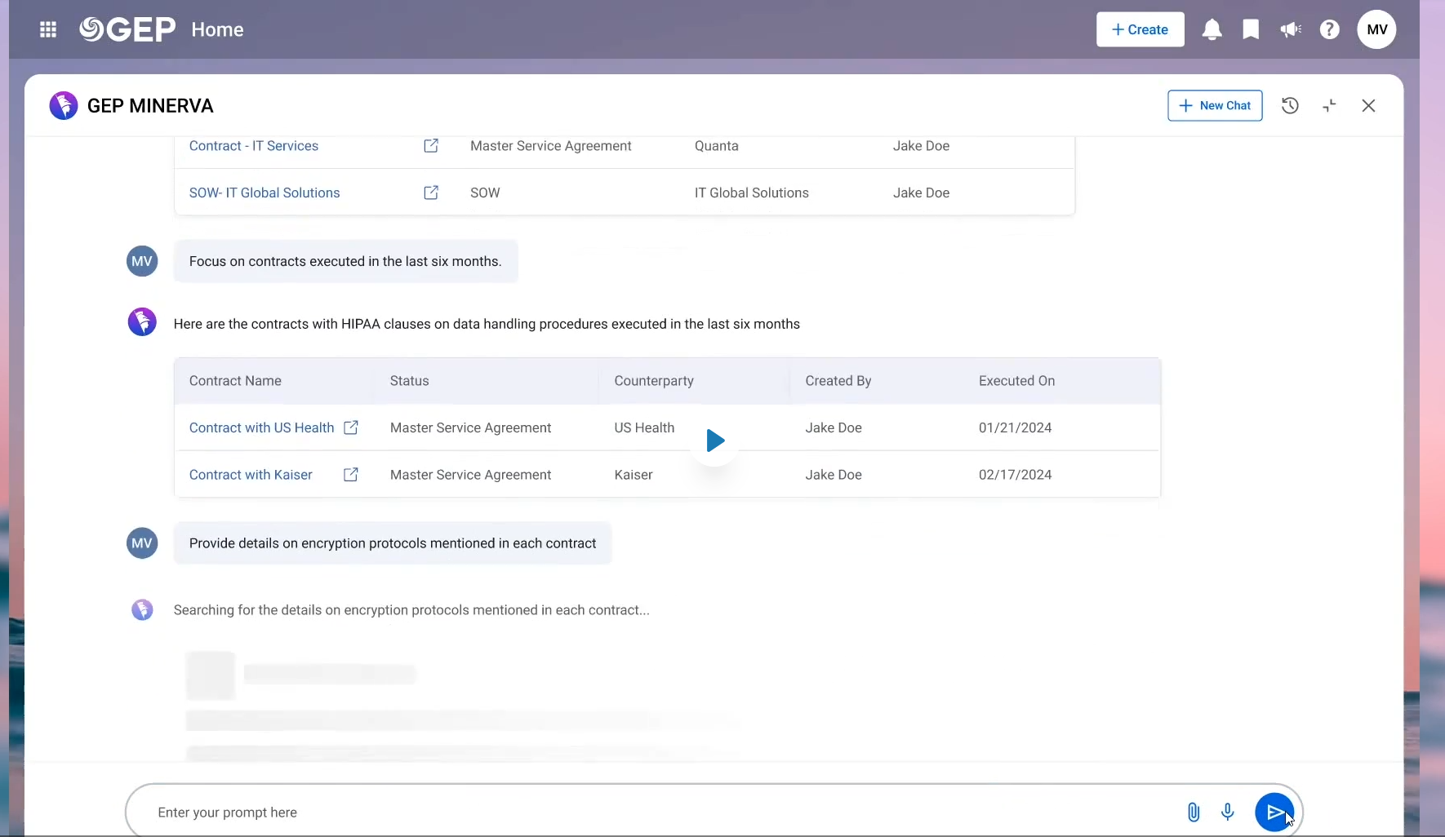Start a New Chat

tap(1215, 106)
